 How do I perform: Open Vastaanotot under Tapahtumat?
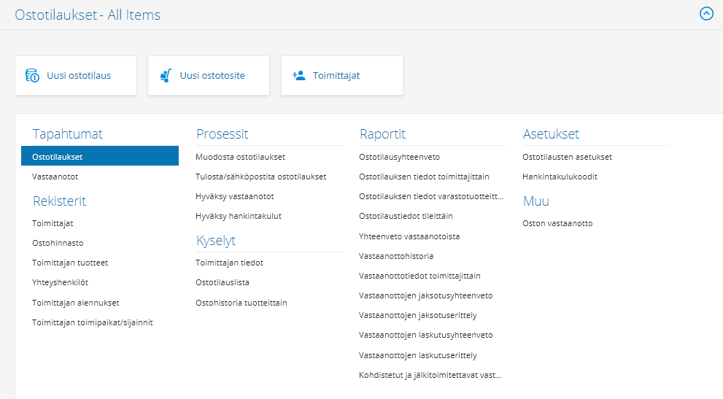[55, 177]
